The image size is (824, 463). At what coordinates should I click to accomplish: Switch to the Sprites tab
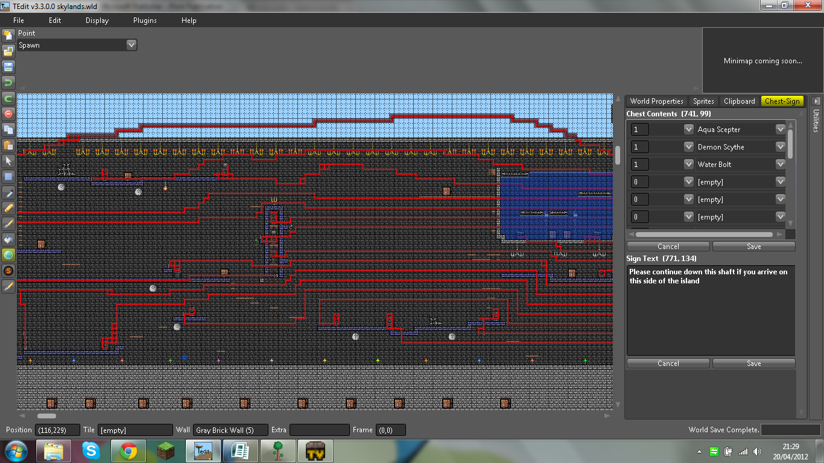click(x=703, y=101)
